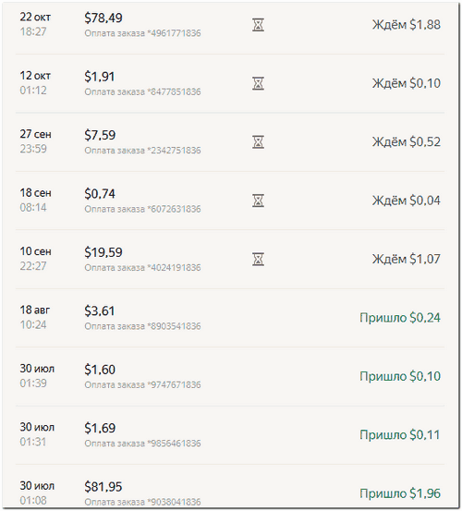Select the Пришло $0,10 cashback status
This screenshot has height=511, width=462.
(400, 376)
